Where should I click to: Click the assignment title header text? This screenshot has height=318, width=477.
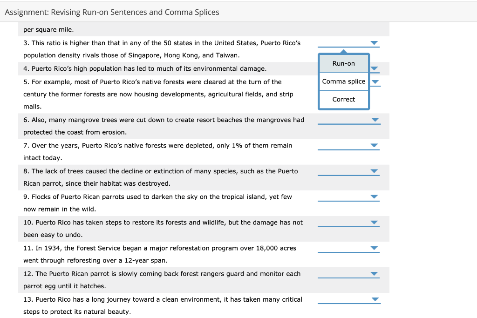pyautogui.click(x=111, y=12)
